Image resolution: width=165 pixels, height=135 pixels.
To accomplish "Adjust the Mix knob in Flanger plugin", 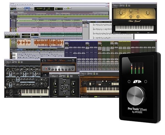I will click(73, 92).
